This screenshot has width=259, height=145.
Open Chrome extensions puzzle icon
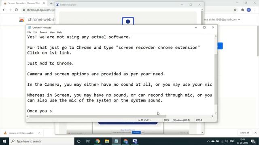(242, 10)
